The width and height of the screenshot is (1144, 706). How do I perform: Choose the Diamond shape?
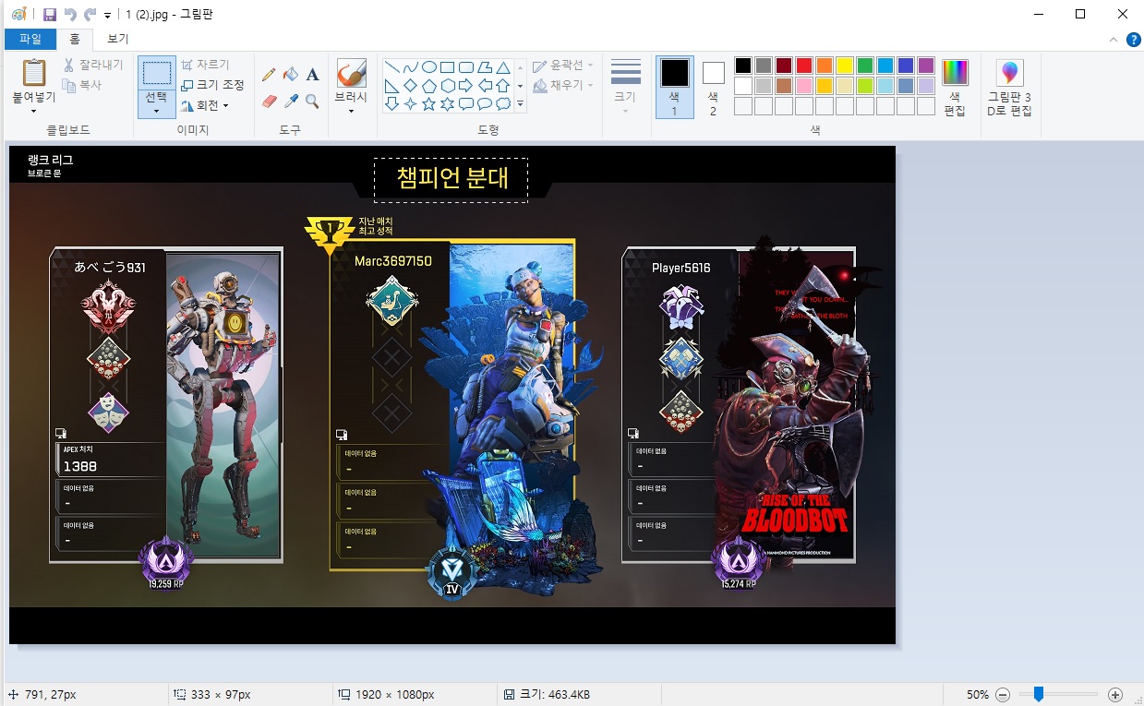(410, 86)
